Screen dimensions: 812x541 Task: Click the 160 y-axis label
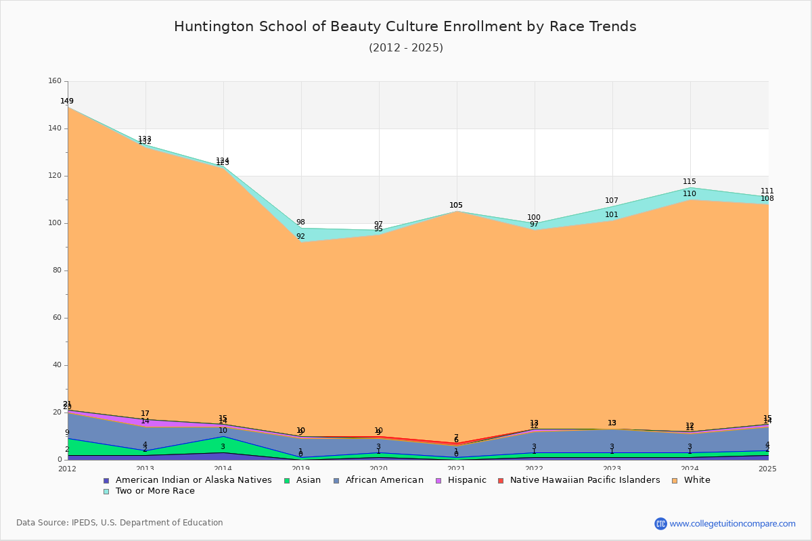pyautogui.click(x=55, y=81)
